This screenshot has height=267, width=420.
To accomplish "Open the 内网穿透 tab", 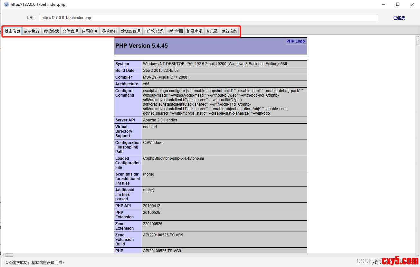I will click(x=90, y=31).
